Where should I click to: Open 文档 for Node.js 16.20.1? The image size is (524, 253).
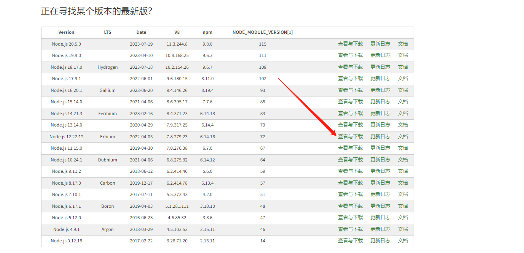click(x=403, y=90)
